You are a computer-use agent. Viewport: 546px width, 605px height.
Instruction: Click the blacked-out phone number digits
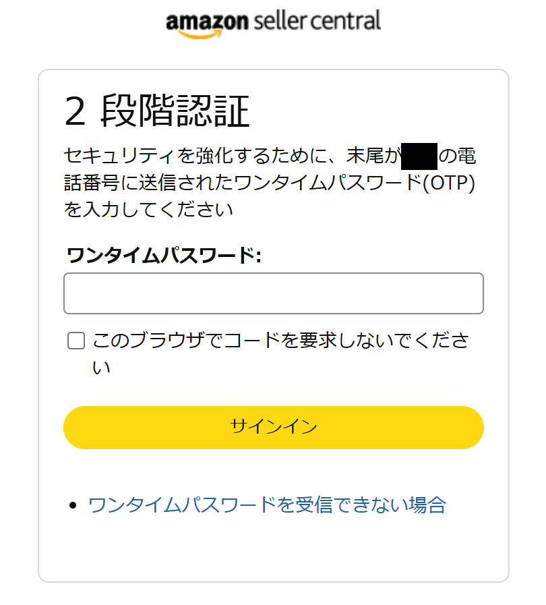coord(419,156)
